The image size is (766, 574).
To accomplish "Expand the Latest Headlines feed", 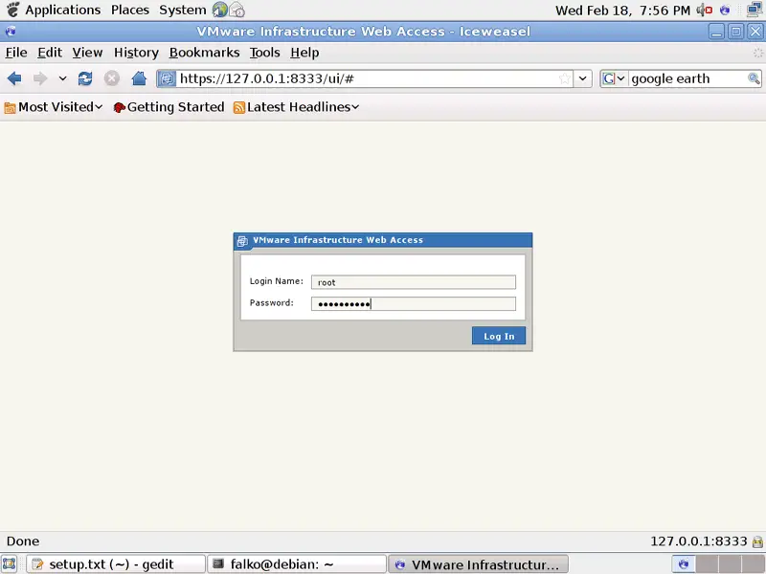I will 296,107.
